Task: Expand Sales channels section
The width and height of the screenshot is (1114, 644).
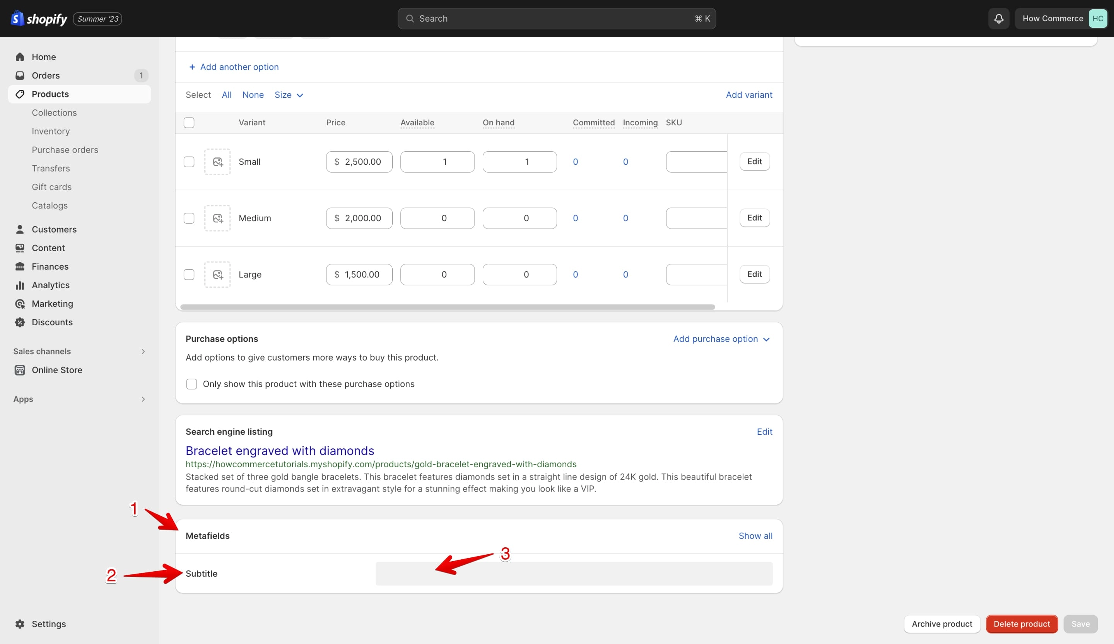Action: tap(80, 351)
